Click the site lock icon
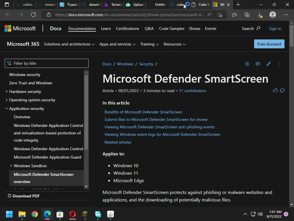This screenshot has width=294, height=221. pos(49,15)
